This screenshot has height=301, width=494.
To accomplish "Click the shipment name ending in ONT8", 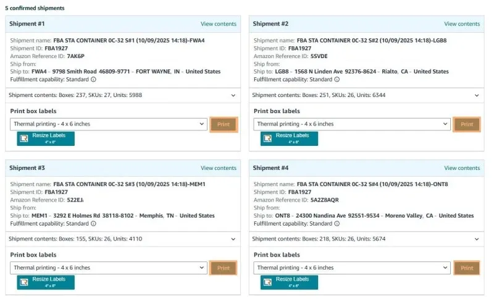I will pyautogui.click(x=372, y=184).
